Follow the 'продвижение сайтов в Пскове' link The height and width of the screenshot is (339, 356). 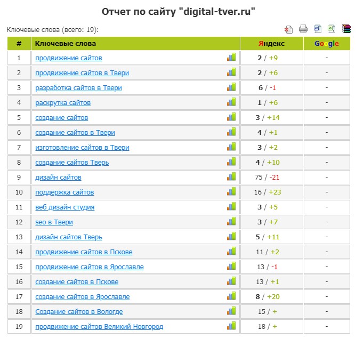[84, 252]
